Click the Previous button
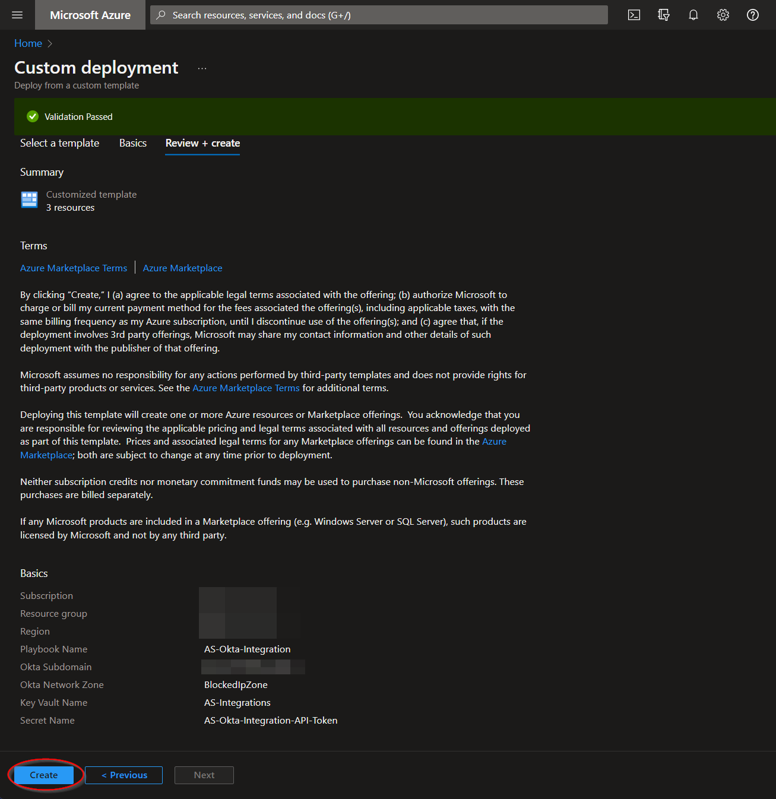776x799 pixels. [x=123, y=775]
